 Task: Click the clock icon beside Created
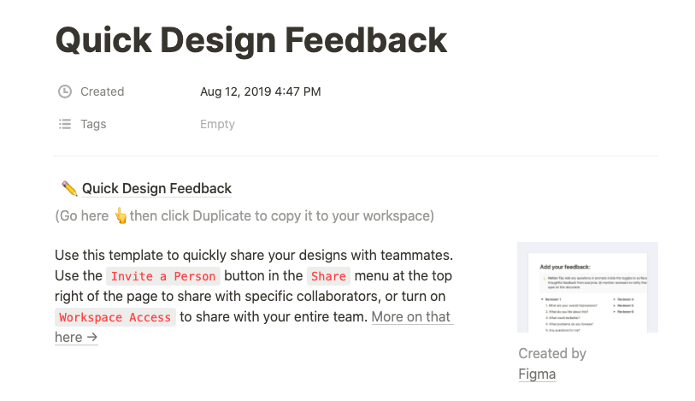[x=64, y=91]
